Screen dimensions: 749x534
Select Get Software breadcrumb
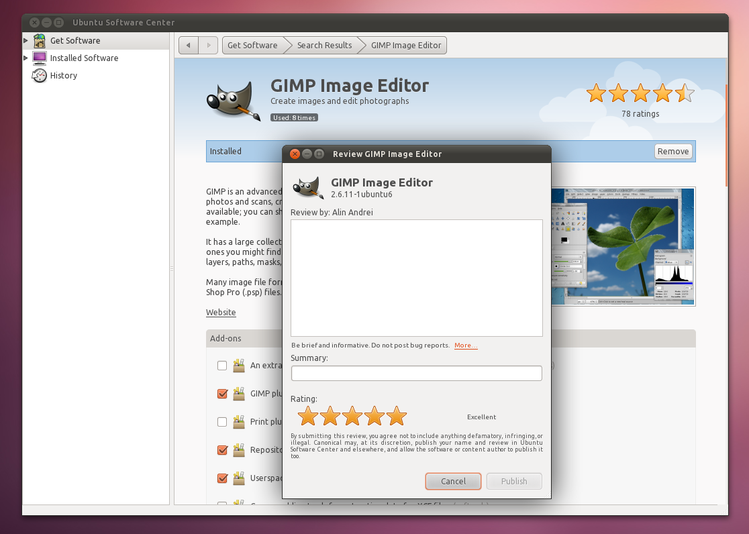point(253,46)
